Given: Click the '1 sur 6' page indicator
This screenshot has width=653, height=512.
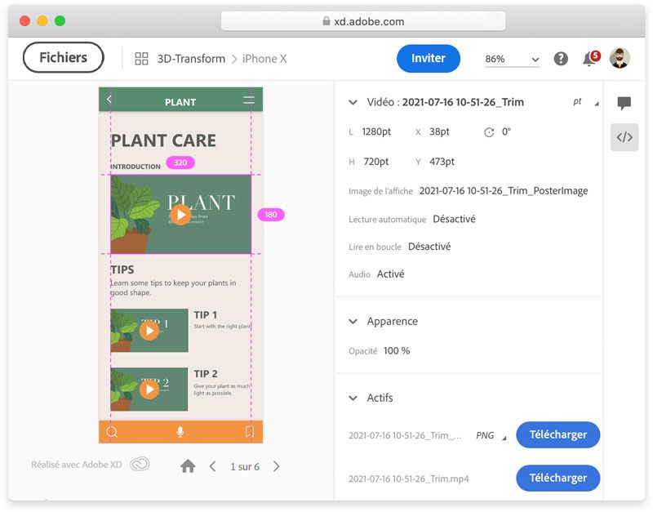Looking at the screenshot, I should [245, 467].
